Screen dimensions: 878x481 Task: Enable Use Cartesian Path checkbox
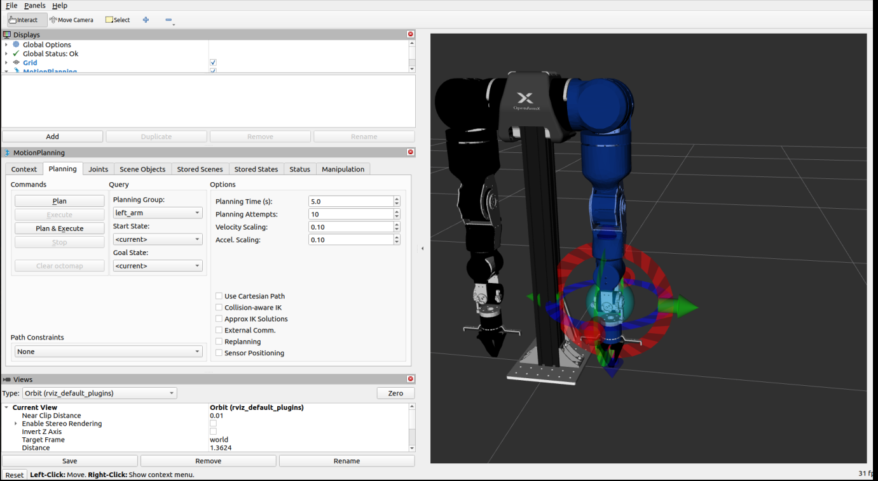click(219, 296)
